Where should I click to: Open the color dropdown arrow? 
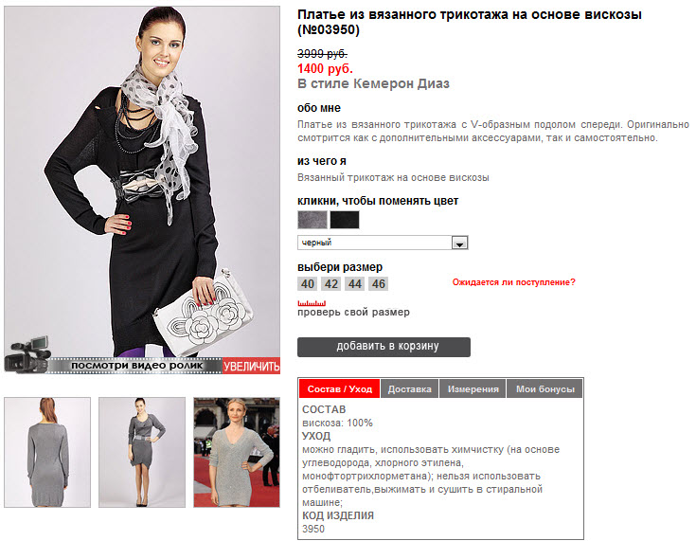pyautogui.click(x=459, y=243)
